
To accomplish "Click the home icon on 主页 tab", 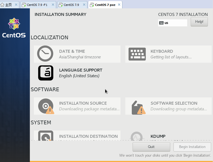I will (2, 5).
